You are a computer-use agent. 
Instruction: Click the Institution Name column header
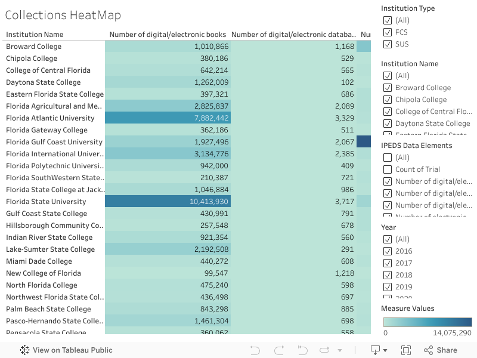[35, 35]
